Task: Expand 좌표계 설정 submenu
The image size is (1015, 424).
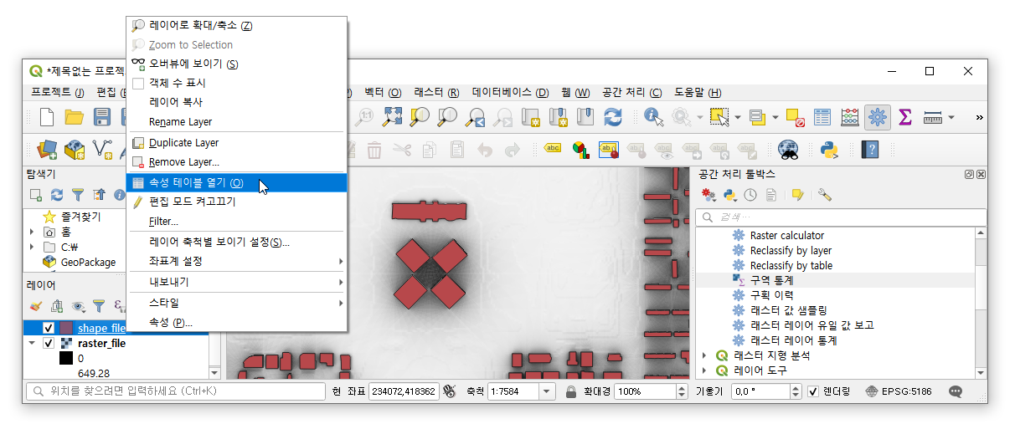Action: (x=236, y=262)
